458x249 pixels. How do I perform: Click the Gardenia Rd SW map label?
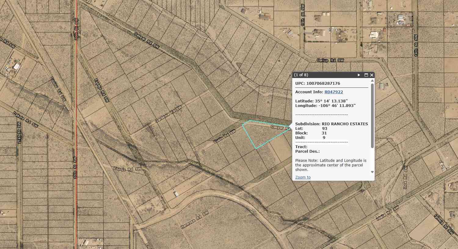pyautogui.click(x=168, y=114)
